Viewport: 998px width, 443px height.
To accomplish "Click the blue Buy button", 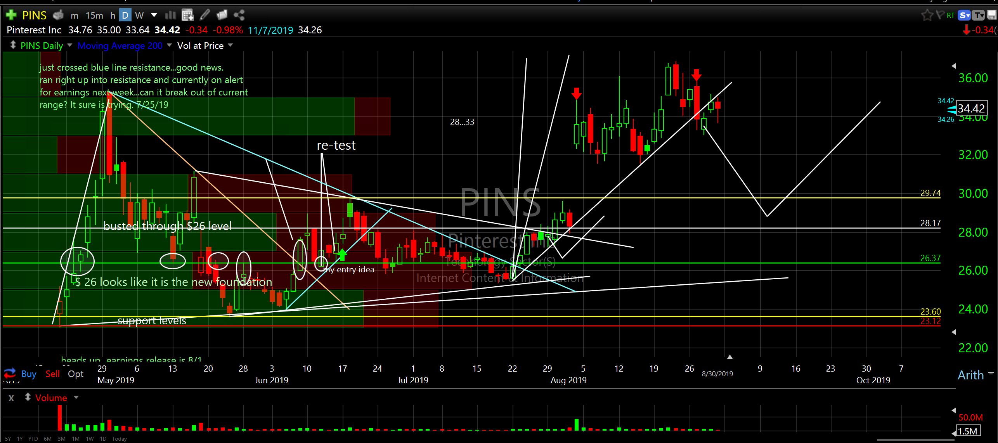I will [x=29, y=374].
